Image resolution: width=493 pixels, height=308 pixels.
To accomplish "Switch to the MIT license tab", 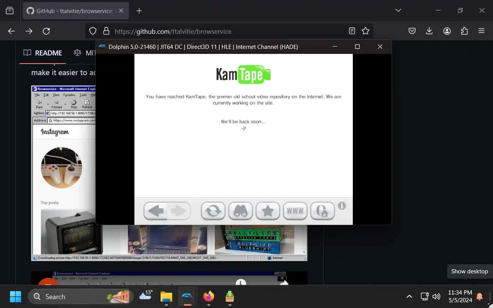I will 84,53.
